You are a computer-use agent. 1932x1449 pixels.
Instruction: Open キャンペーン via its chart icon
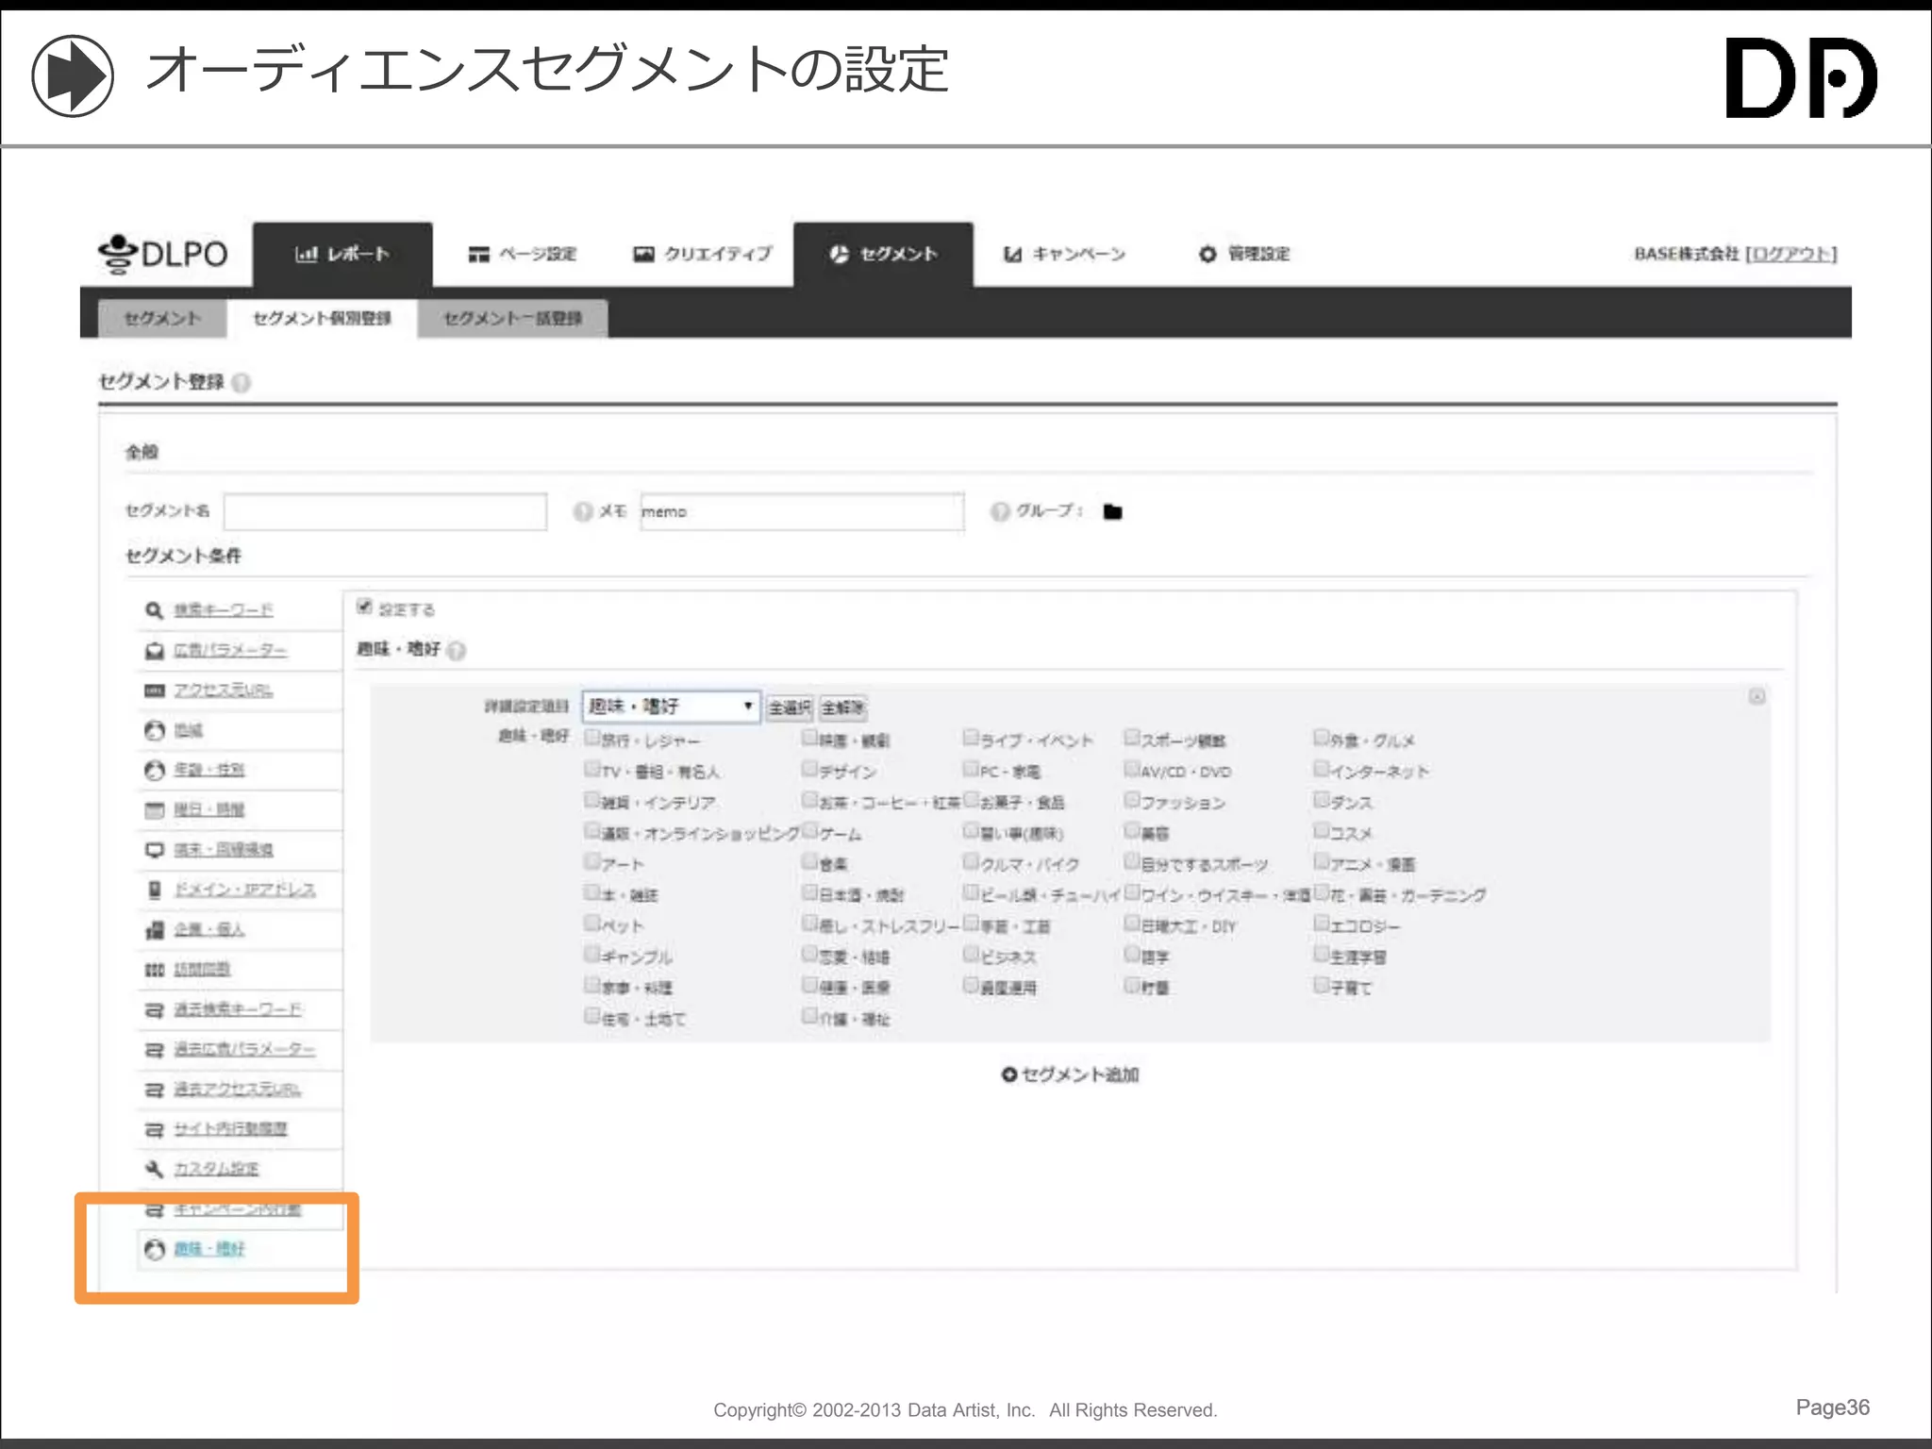click(x=1012, y=254)
